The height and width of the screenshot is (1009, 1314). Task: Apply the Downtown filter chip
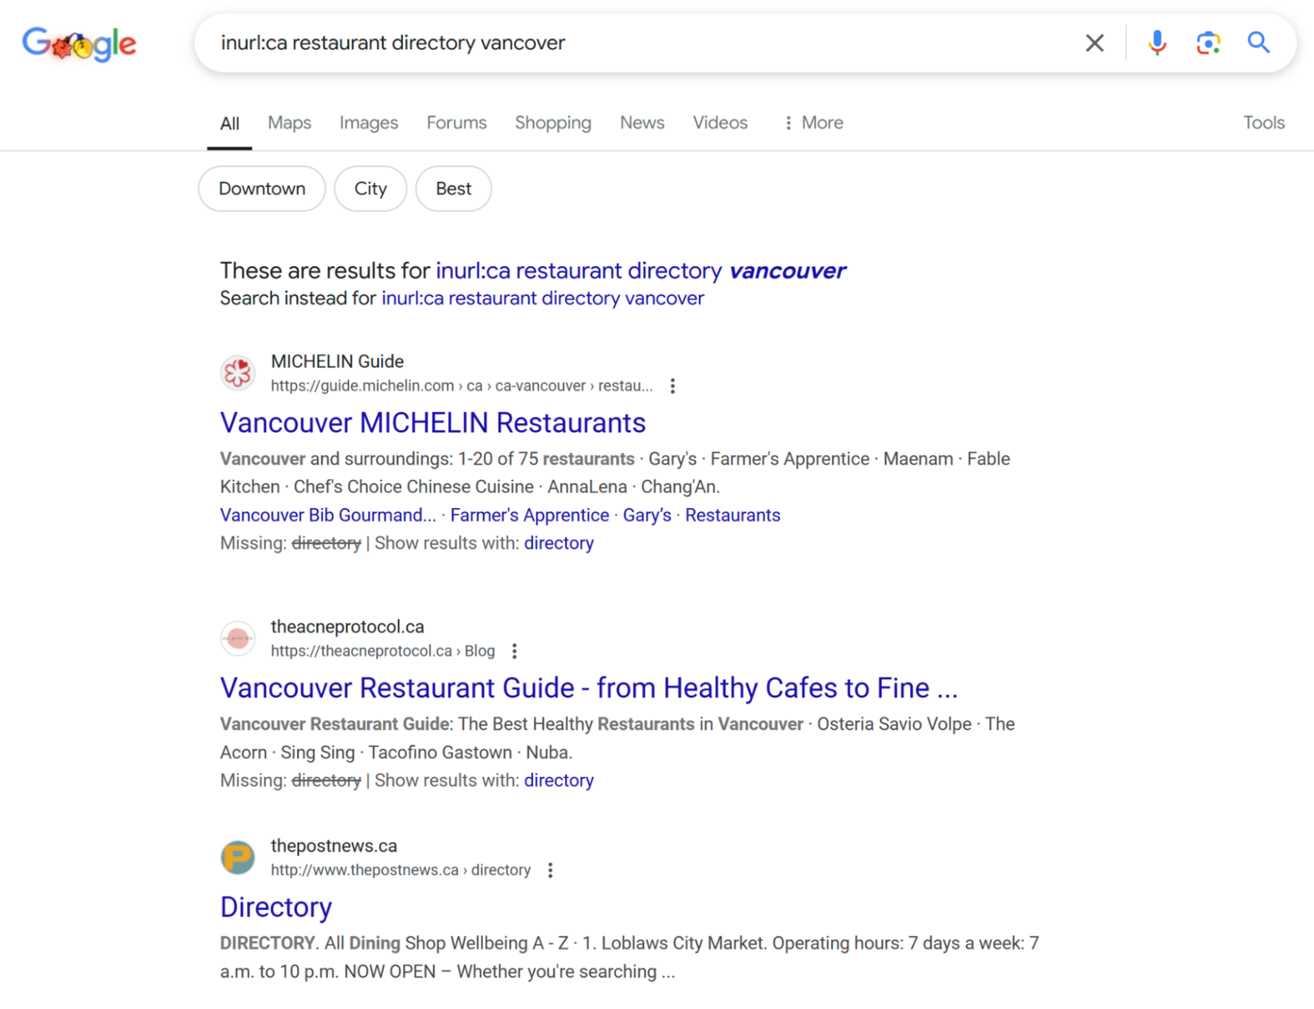pos(262,189)
